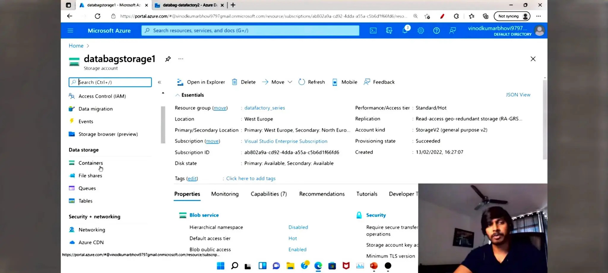Click Disabled value for Hierarchical namespace

(x=298, y=227)
